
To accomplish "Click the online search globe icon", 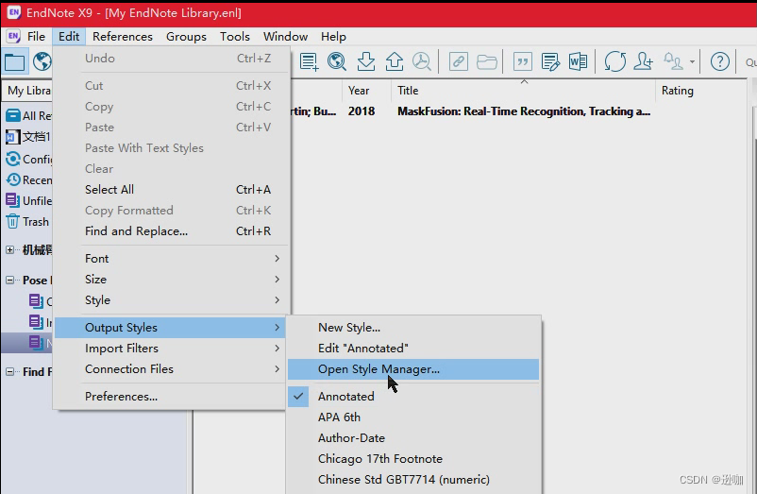I will point(42,61).
